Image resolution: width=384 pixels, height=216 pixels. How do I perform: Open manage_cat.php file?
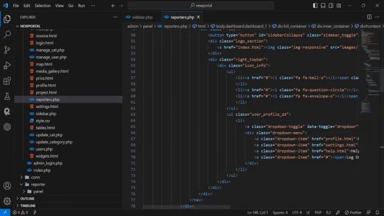click(x=50, y=50)
